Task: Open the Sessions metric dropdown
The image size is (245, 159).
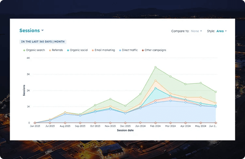Action: 31,31
